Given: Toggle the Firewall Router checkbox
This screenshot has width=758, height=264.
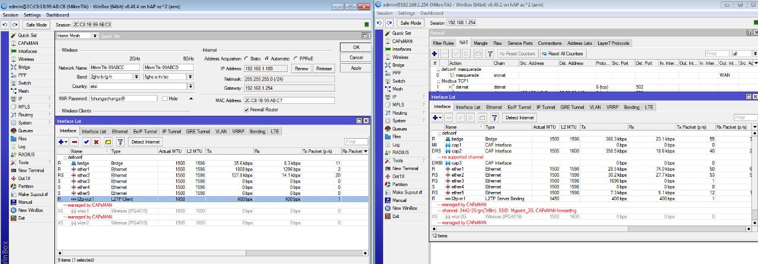Looking at the screenshot, I should (246, 109).
